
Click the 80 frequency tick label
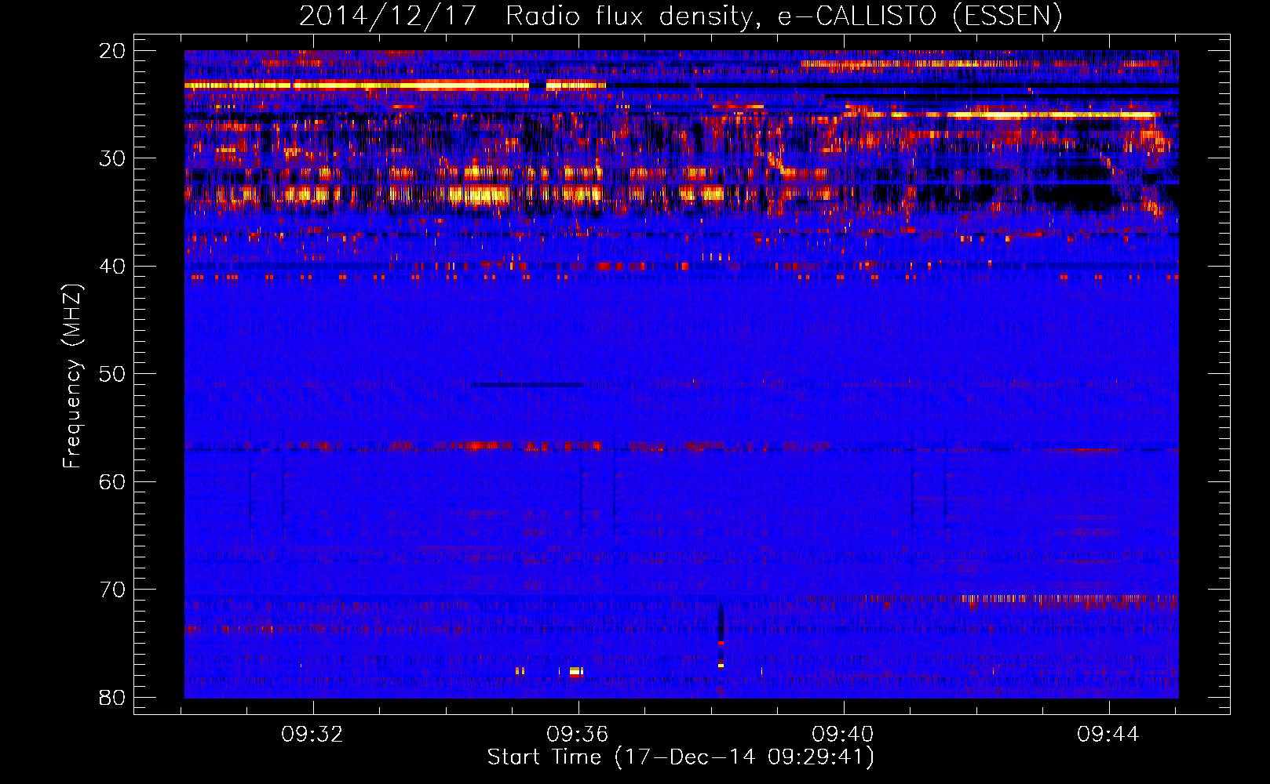(x=113, y=697)
